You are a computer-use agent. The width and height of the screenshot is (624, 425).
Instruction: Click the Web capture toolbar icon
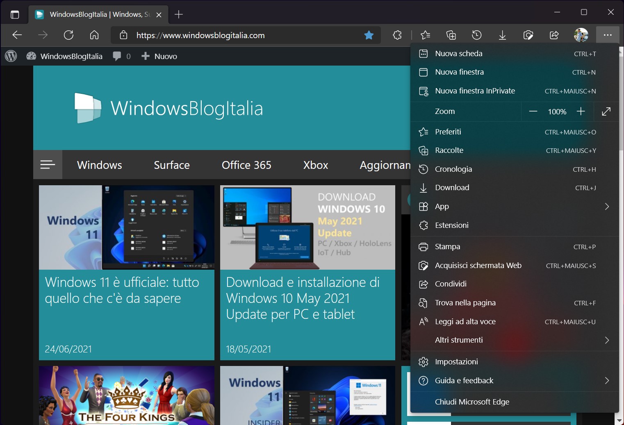[x=528, y=35]
